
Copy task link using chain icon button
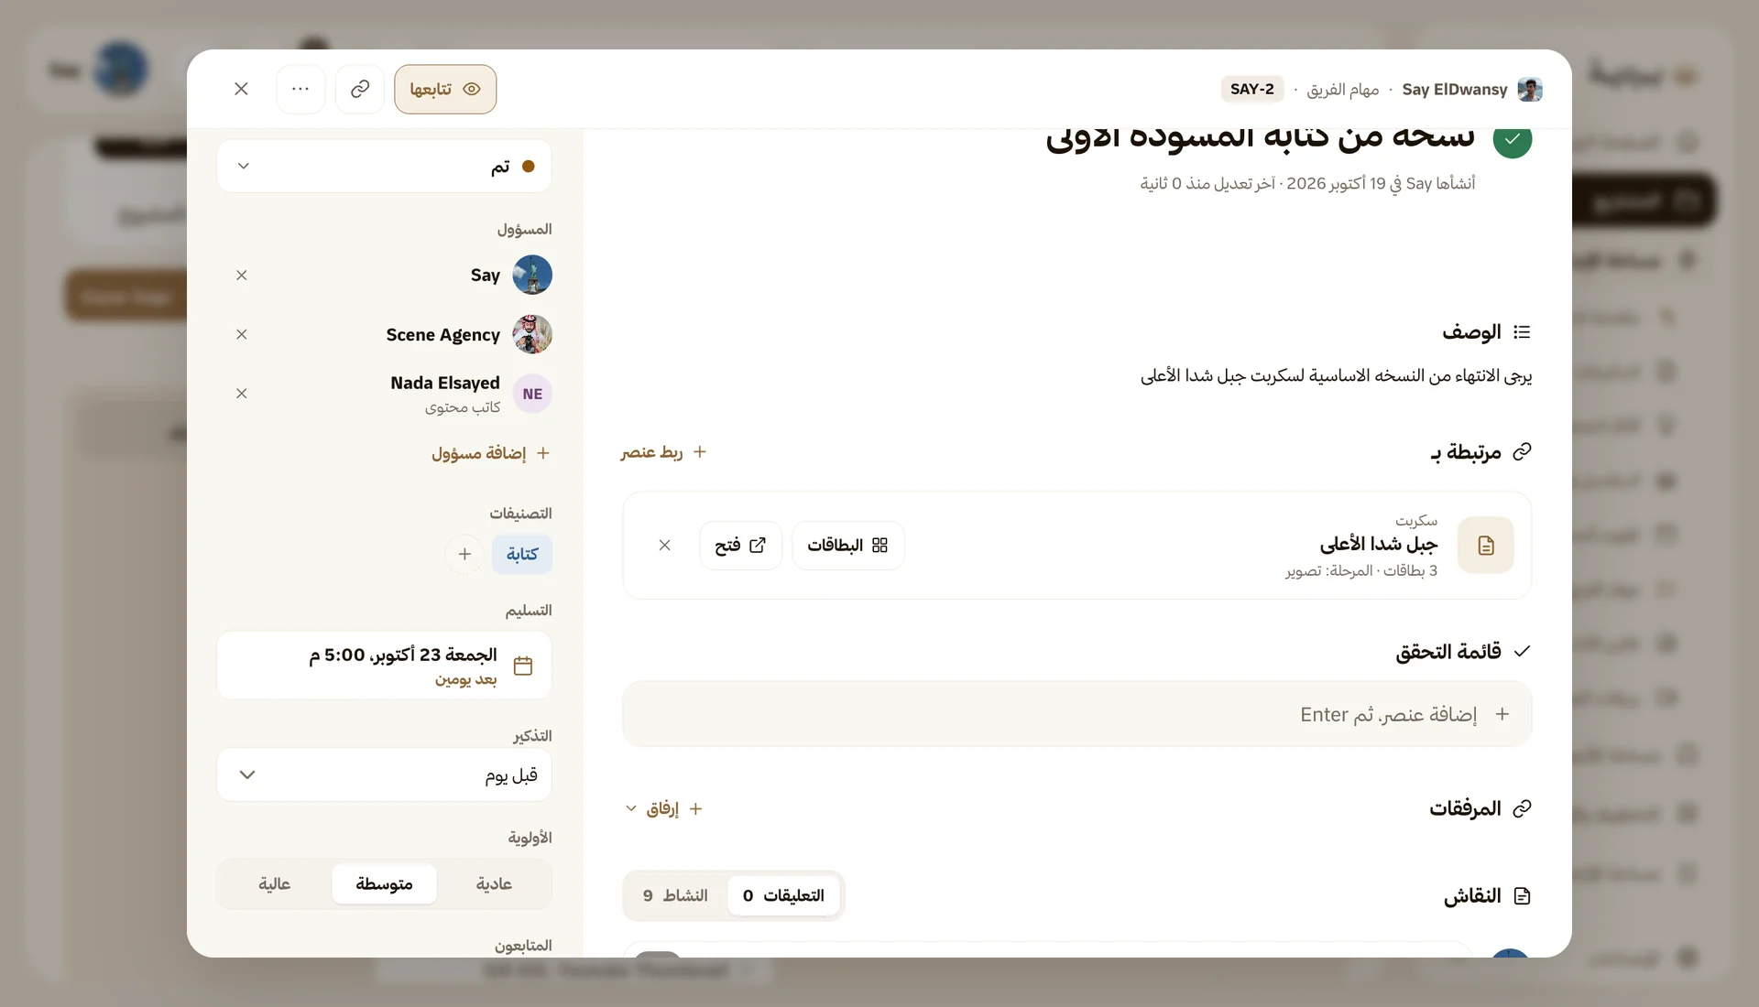point(360,89)
